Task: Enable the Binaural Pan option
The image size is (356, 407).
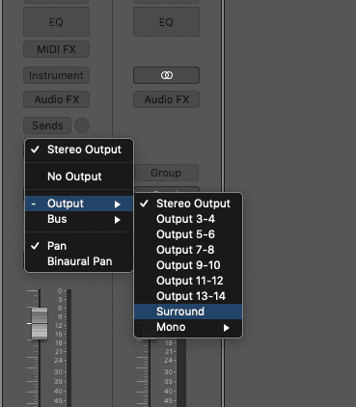Action: (79, 261)
